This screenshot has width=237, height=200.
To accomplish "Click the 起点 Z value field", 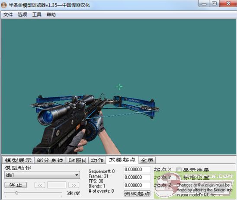I will pos(137,185).
